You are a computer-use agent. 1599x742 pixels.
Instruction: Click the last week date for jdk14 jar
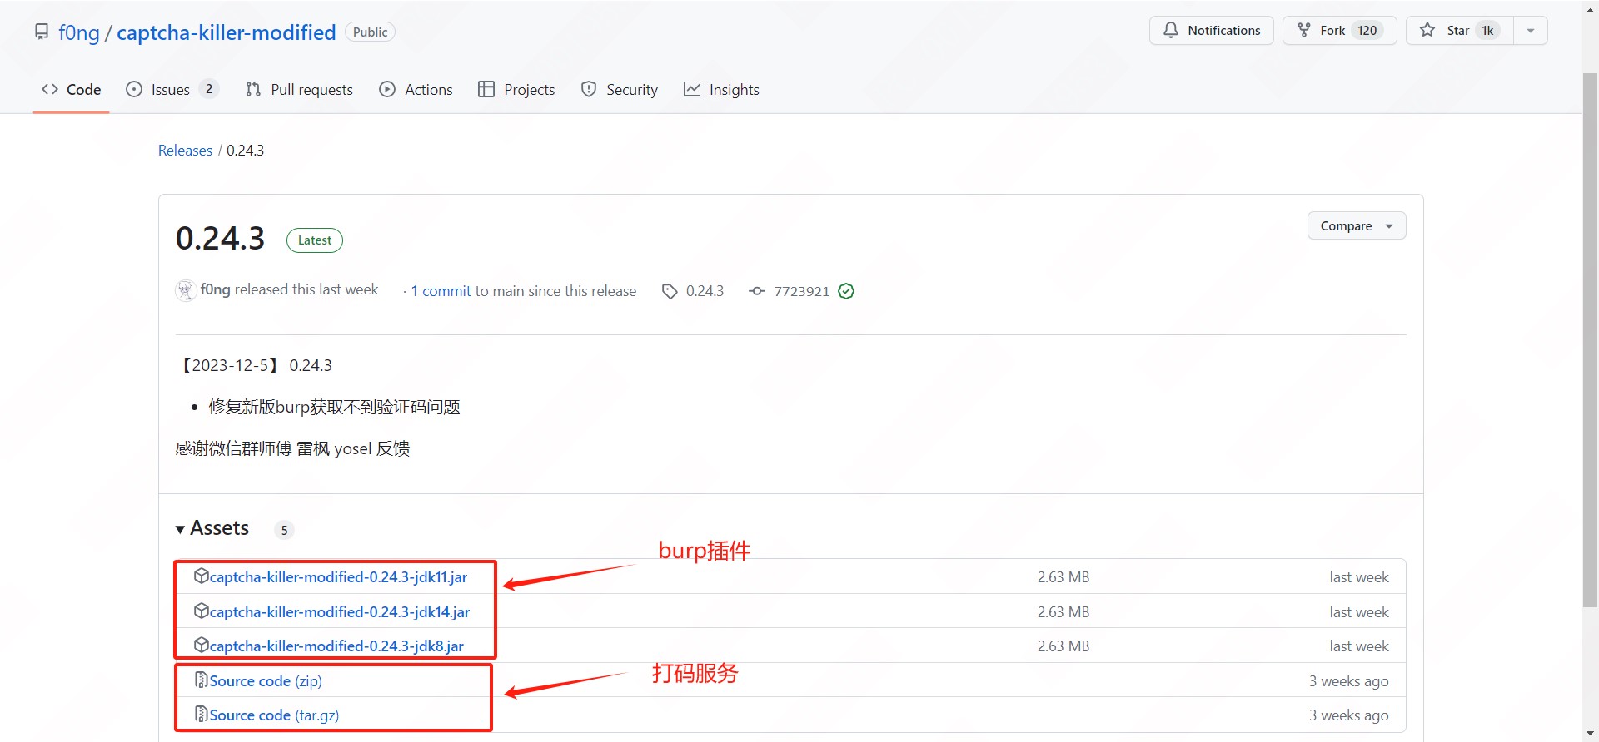click(1359, 612)
